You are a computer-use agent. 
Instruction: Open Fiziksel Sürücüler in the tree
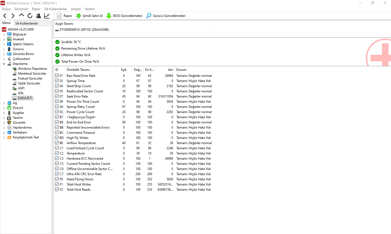tap(30, 78)
